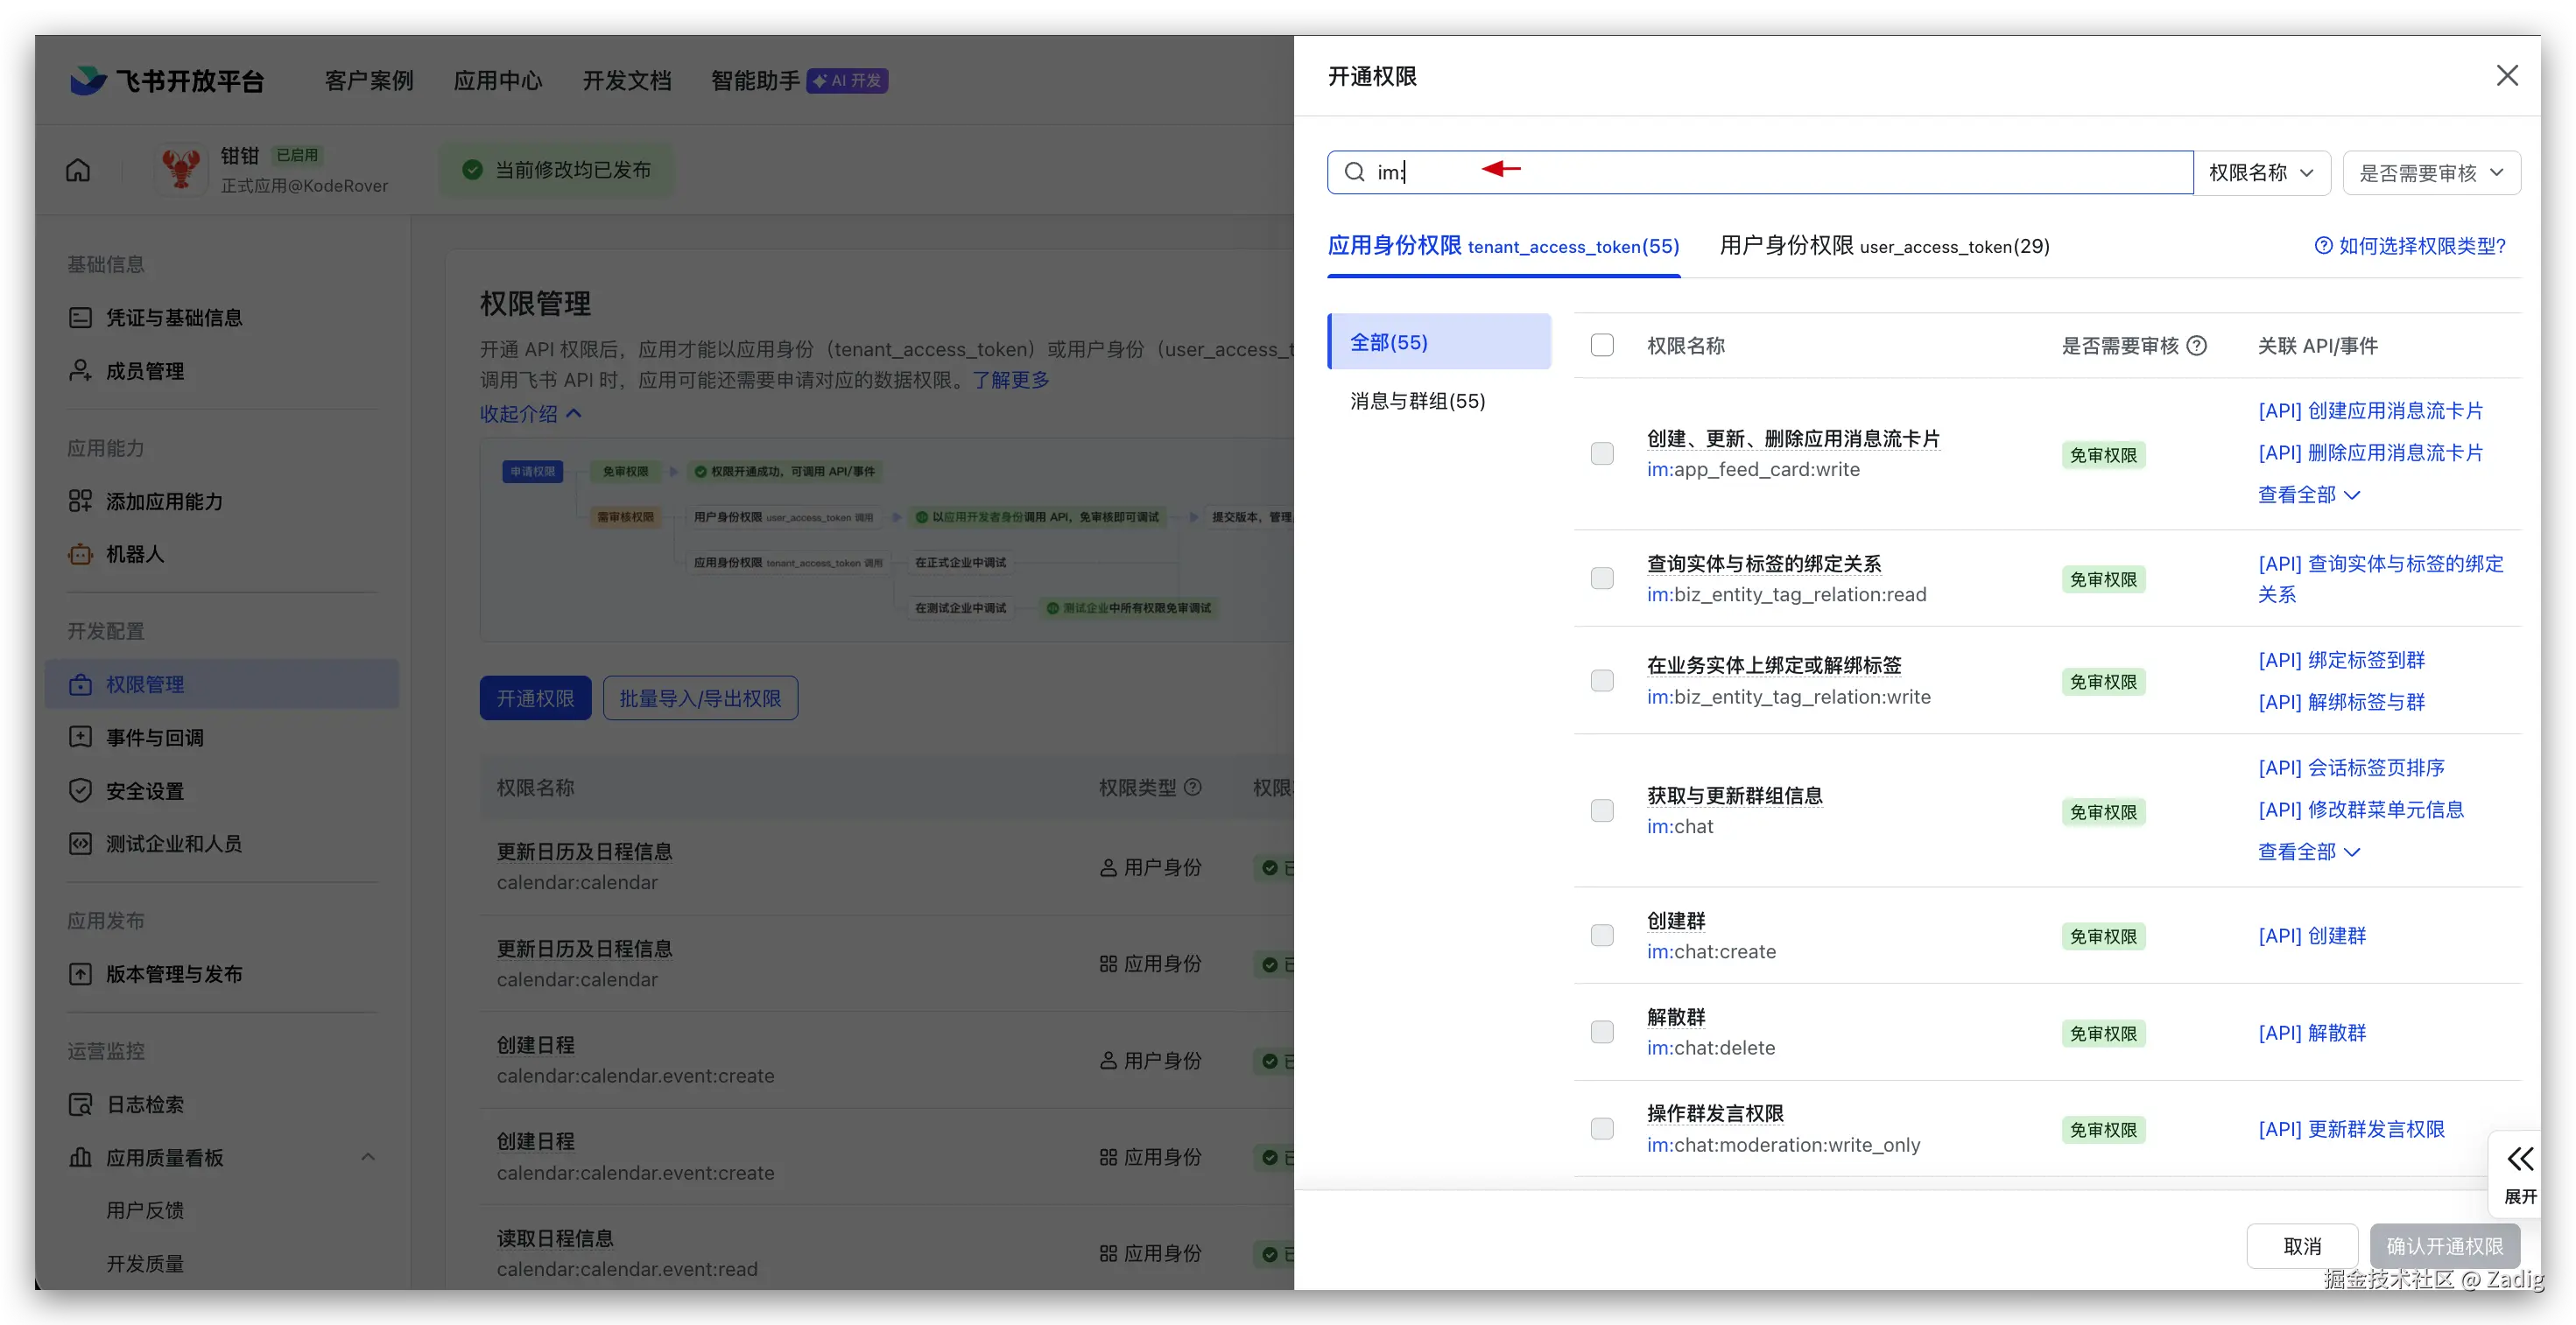Open the [API] 创建群 link
Image resolution: width=2576 pixels, height=1325 pixels.
(x=2311, y=936)
